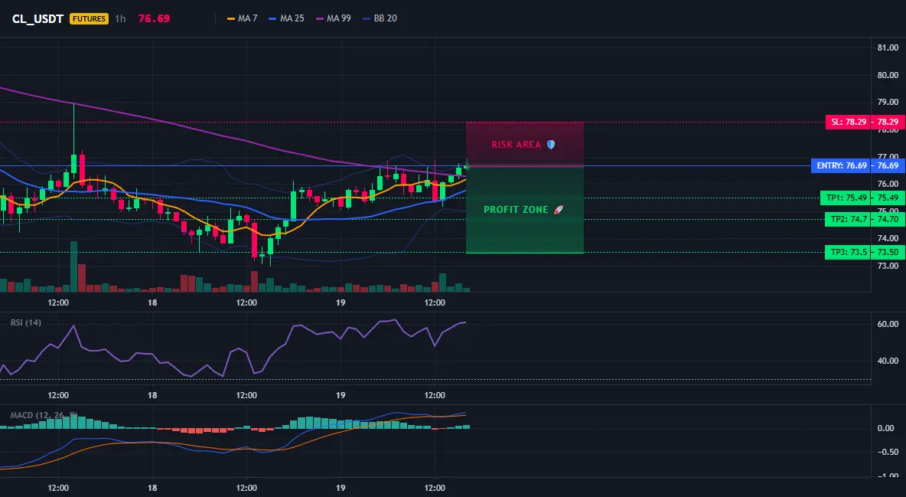This screenshot has width=906, height=497.
Task: Click the 60.00 RSI axis value
Action: tap(888, 324)
